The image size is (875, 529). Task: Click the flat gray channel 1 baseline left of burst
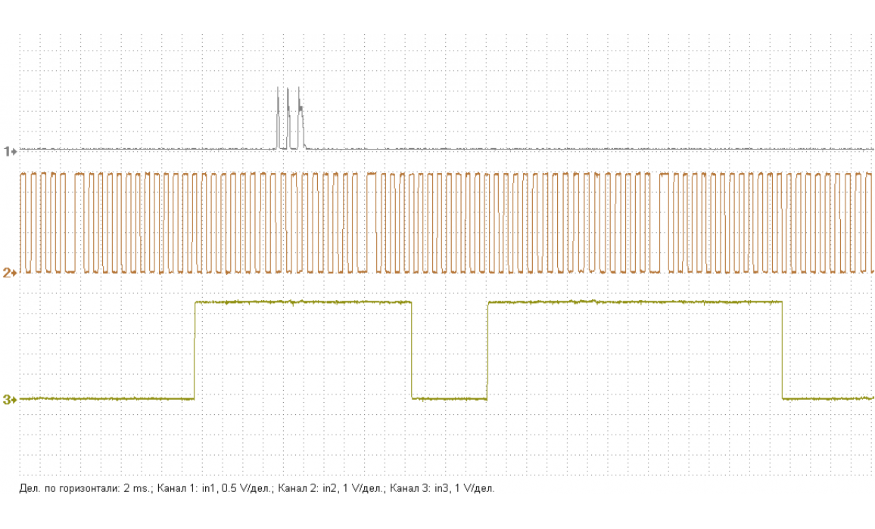click(151, 149)
